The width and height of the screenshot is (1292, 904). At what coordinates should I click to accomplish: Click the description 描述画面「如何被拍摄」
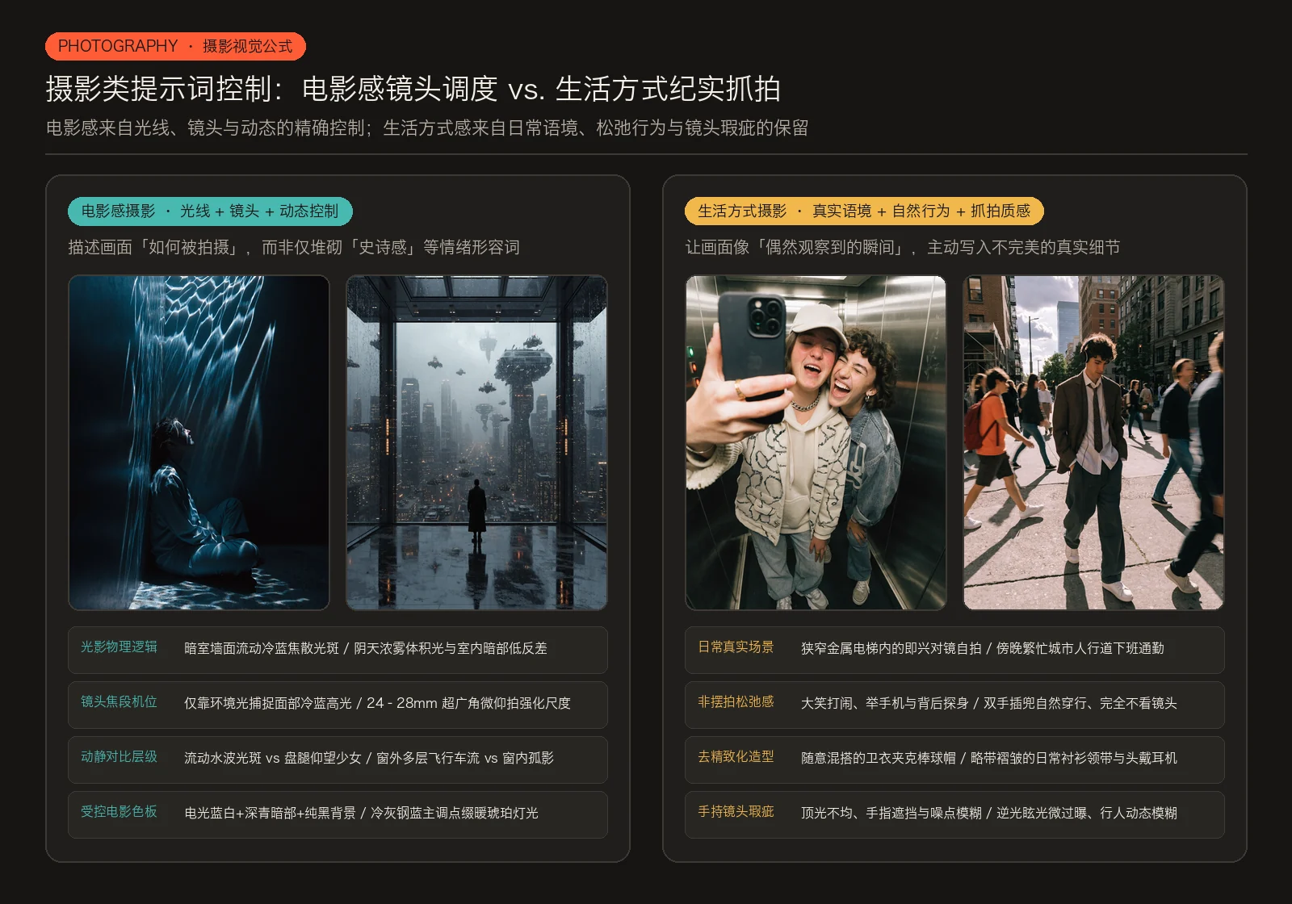tap(294, 247)
